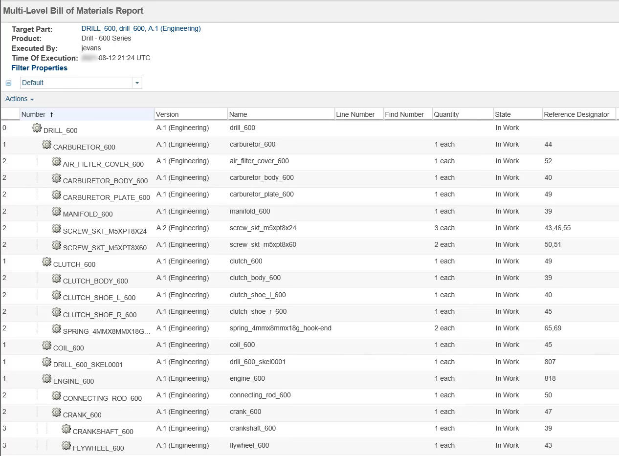The width and height of the screenshot is (619, 456).
Task: Click the gear icon beside COIL_600
Action: pyautogui.click(x=46, y=346)
